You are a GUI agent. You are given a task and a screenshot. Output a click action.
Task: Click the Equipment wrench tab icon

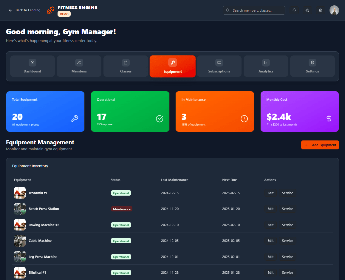(x=173, y=62)
